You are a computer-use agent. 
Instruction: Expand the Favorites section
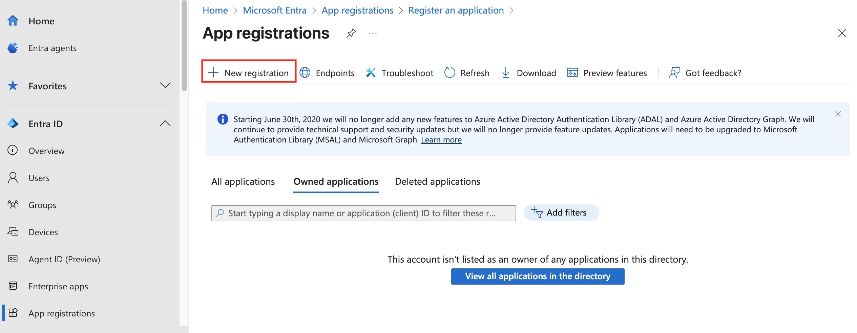point(165,86)
